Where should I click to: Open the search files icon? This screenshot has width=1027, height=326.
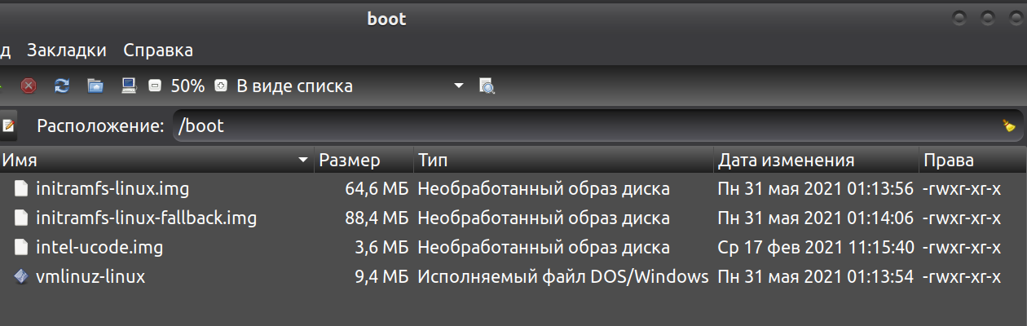click(487, 86)
